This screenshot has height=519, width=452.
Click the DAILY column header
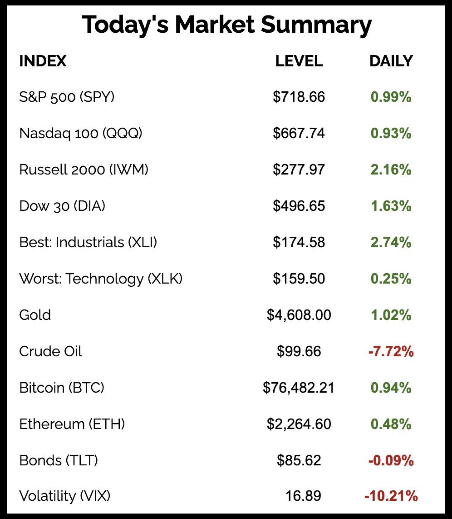tap(391, 61)
